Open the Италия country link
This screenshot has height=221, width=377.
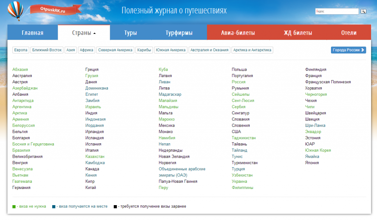pyautogui.click(x=92, y=150)
